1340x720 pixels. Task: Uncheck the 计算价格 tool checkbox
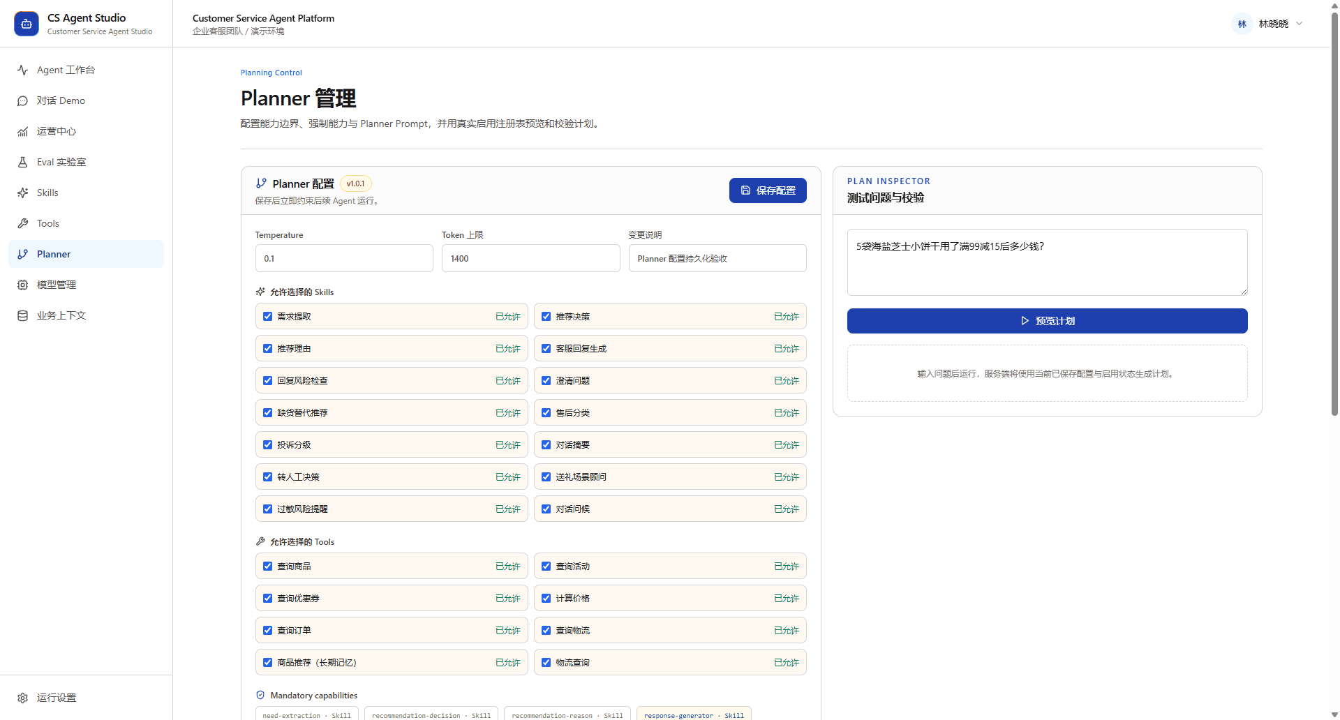tap(546, 598)
